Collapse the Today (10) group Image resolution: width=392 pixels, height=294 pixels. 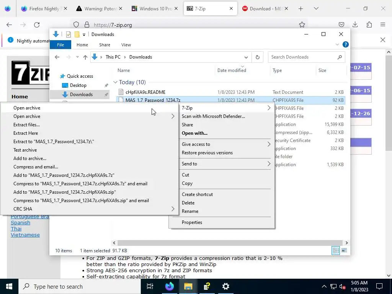tap(115, 82)
